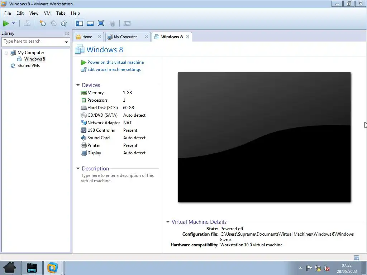Click the status bar message log icon
367x275 pixels.
click(x=357, y=258)
